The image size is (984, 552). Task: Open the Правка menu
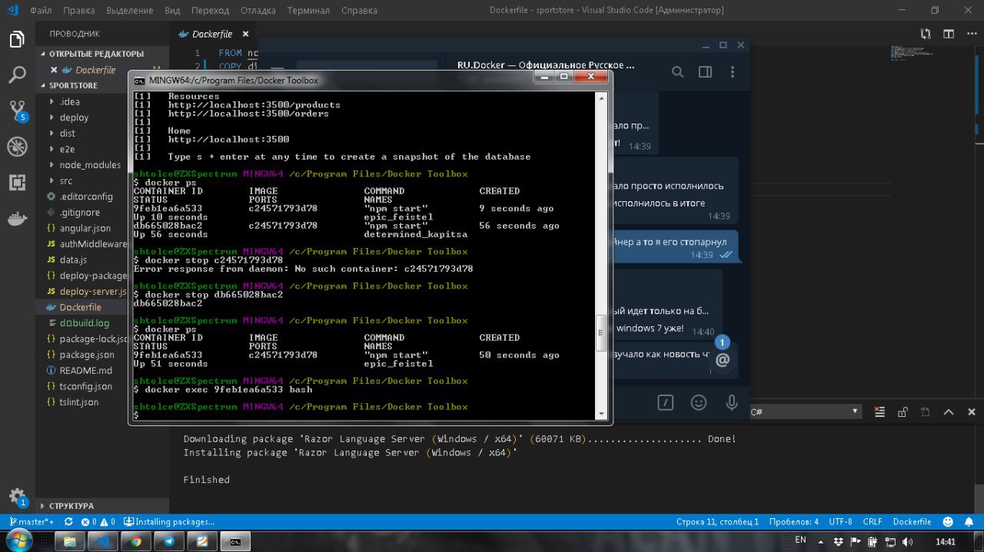click(x=79, y=10)
